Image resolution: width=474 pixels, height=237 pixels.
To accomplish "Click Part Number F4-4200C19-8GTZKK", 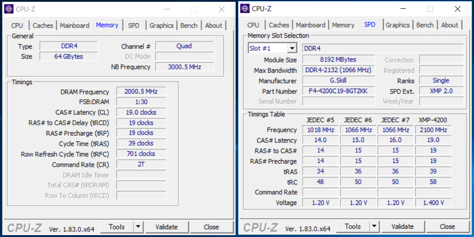I will click(339, 91).
